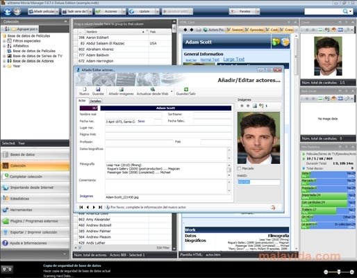This screenshot has width=357, height=278.
Task: Open Plugins / Programas externos section
Action: coord(35,221)
